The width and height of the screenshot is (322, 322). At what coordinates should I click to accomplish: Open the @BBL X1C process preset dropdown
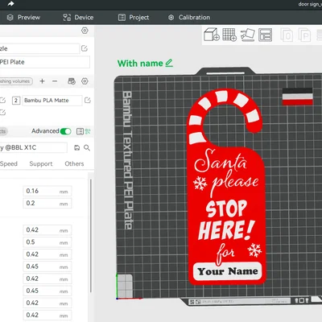click(x=34, y=147)
